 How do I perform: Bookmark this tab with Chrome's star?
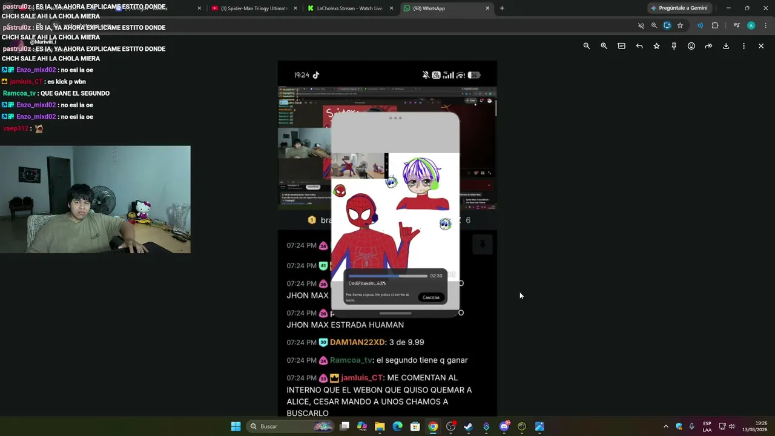(680, 25)
